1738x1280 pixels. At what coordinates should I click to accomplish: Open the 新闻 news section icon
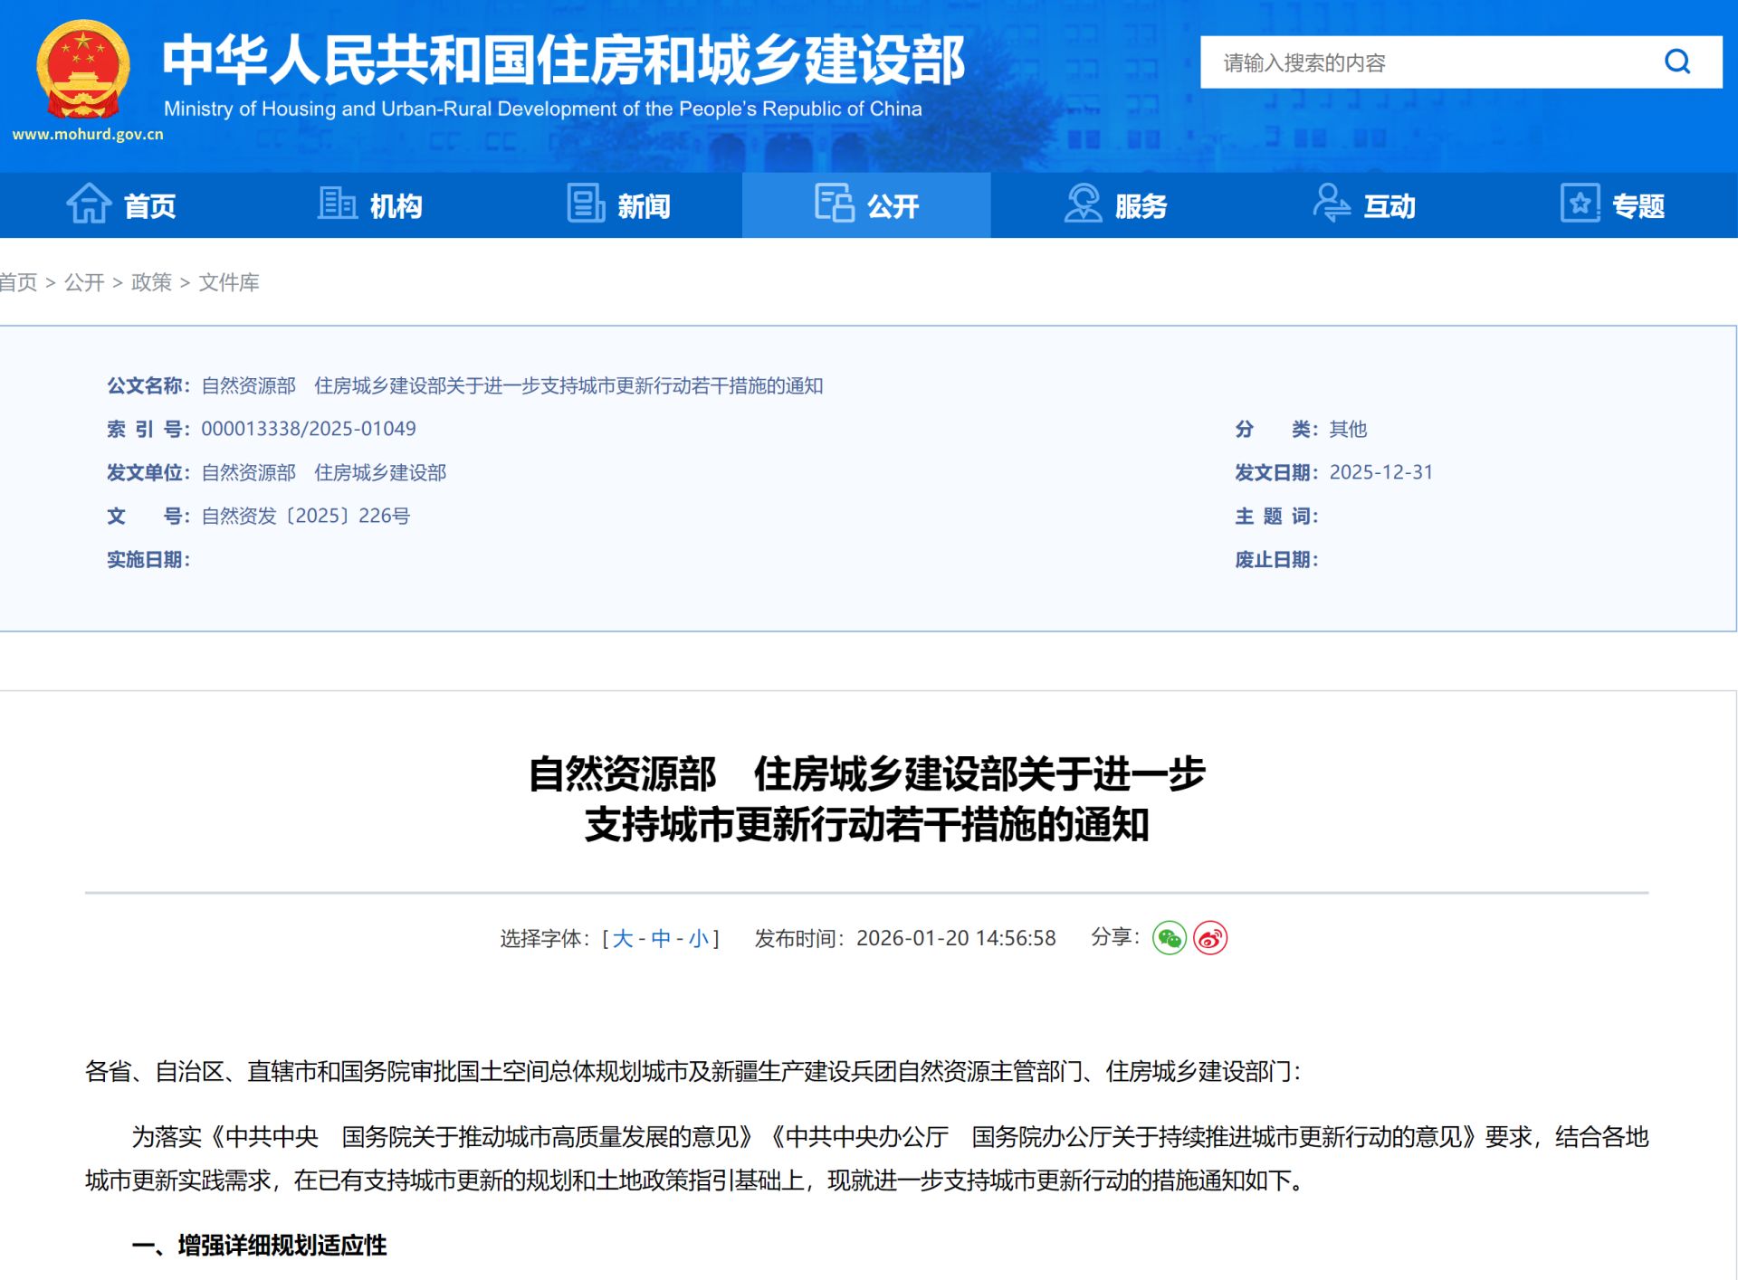tap(584, 205)
